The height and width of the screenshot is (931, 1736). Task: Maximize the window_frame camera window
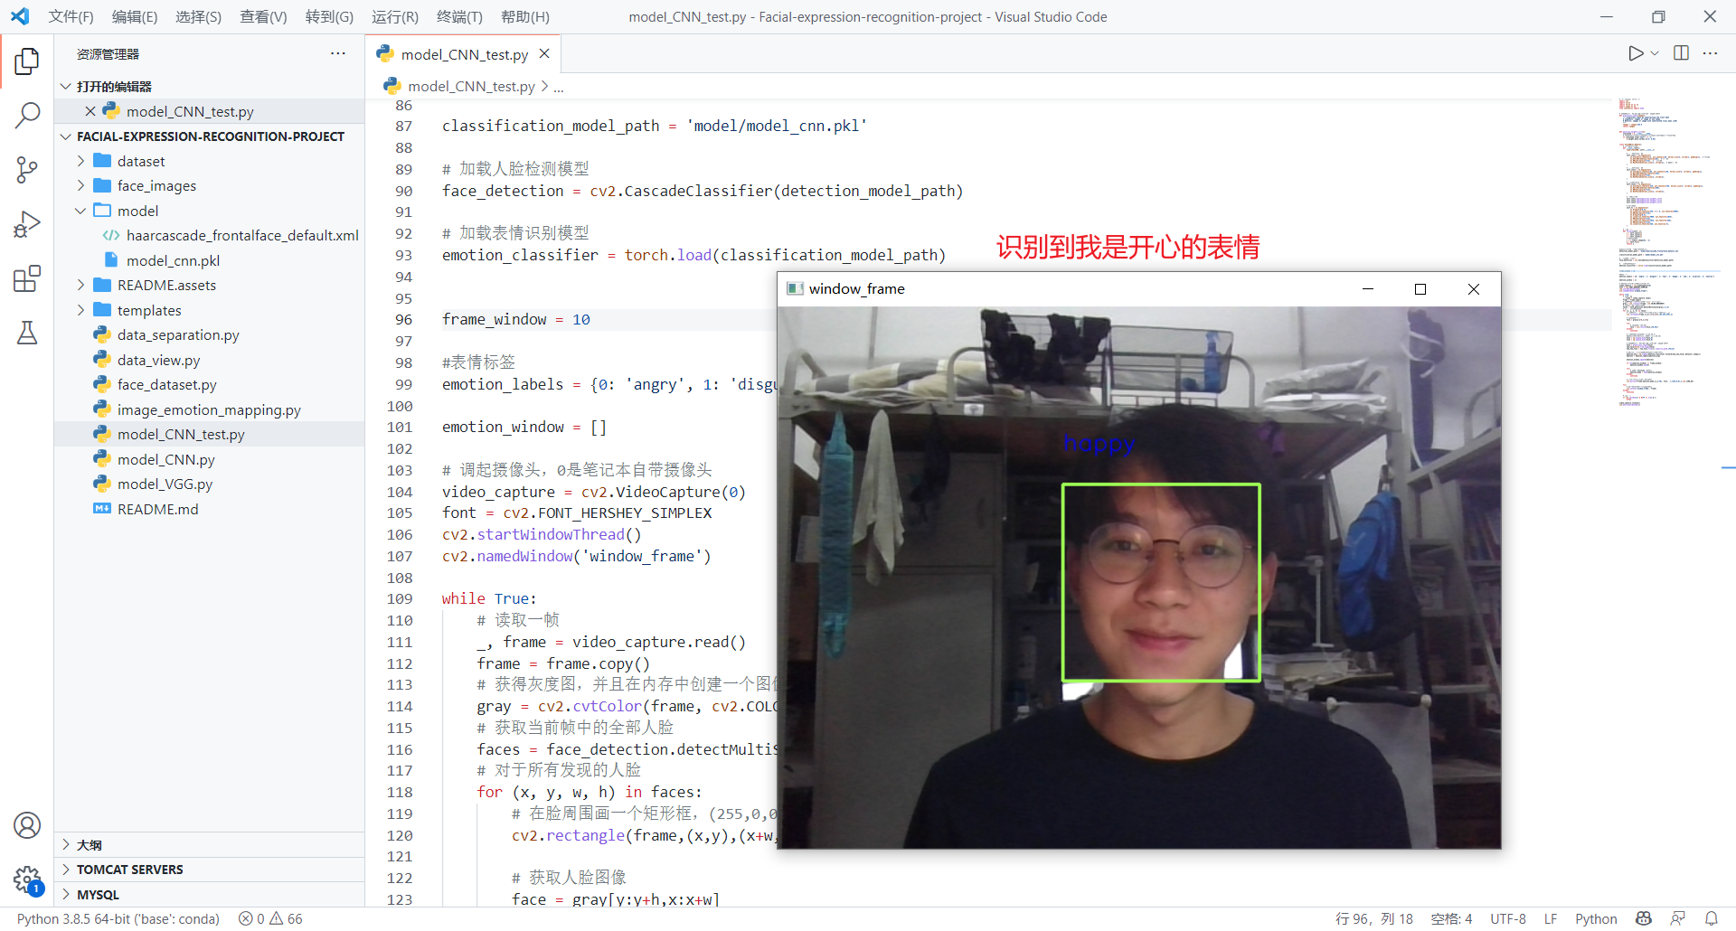click(1420, 289)
